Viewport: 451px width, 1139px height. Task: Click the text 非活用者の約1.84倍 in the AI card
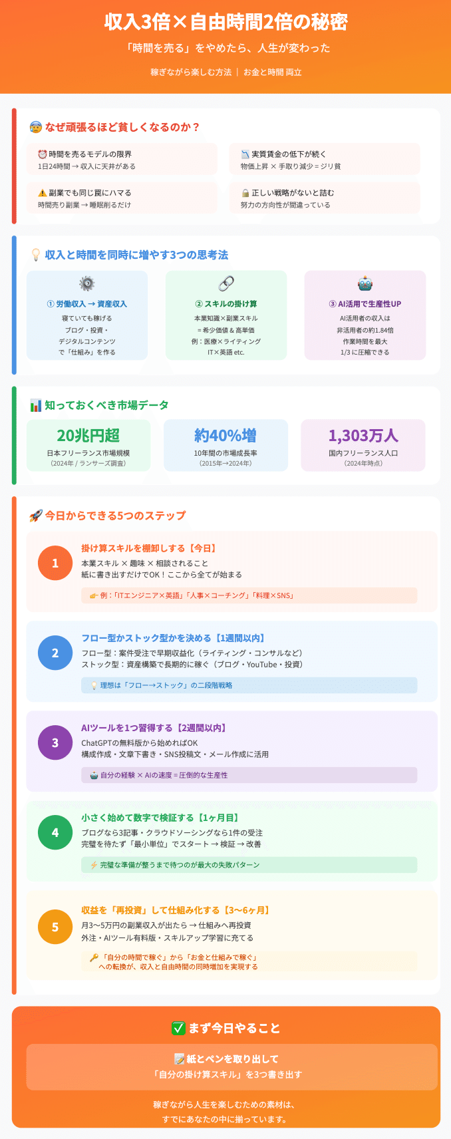pyautogui.click(x=365, y=330)
